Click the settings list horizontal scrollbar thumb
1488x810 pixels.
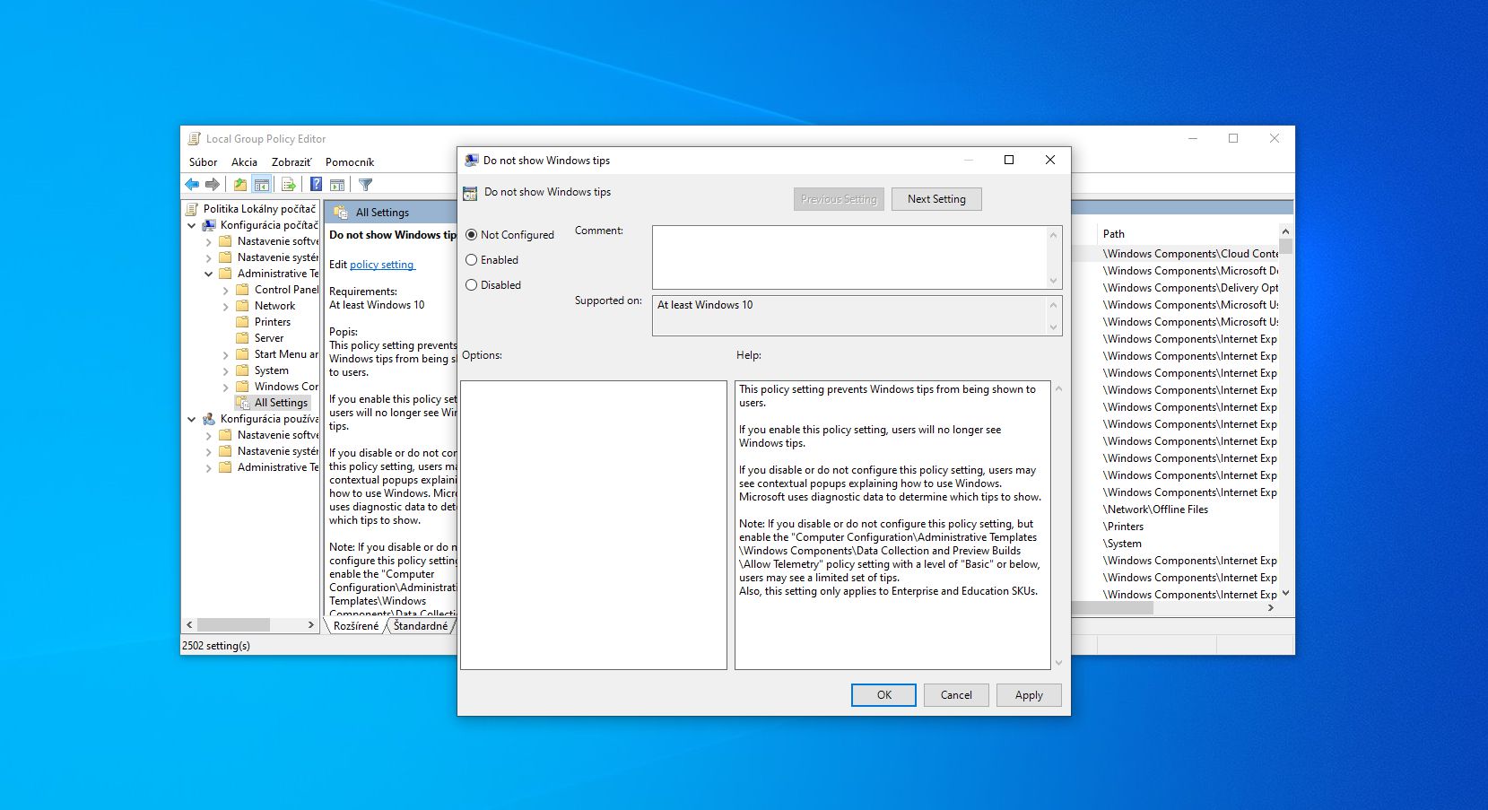click(1112, 608)
